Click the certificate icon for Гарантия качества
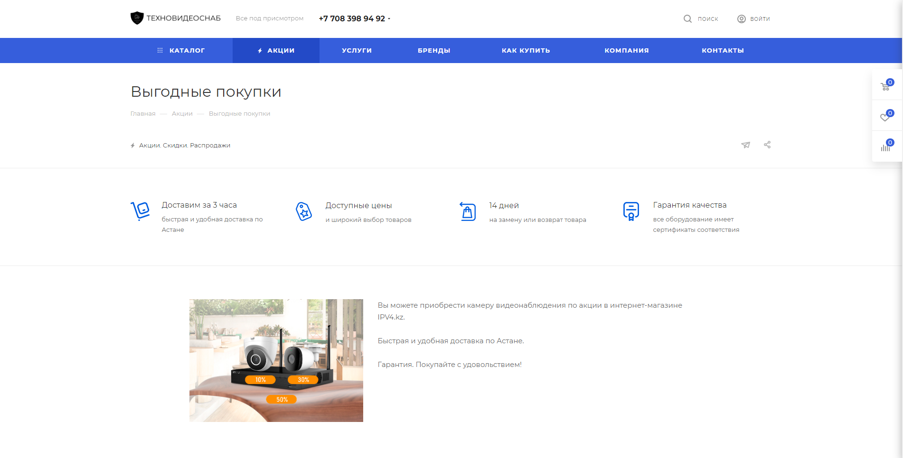Viewport: 903px width, 458px height. [631, 211]
